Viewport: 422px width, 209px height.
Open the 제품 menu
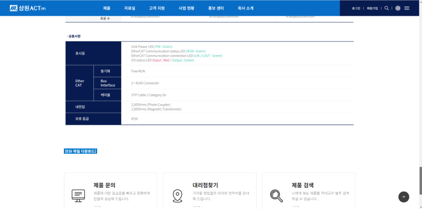[x=106, y=8]
